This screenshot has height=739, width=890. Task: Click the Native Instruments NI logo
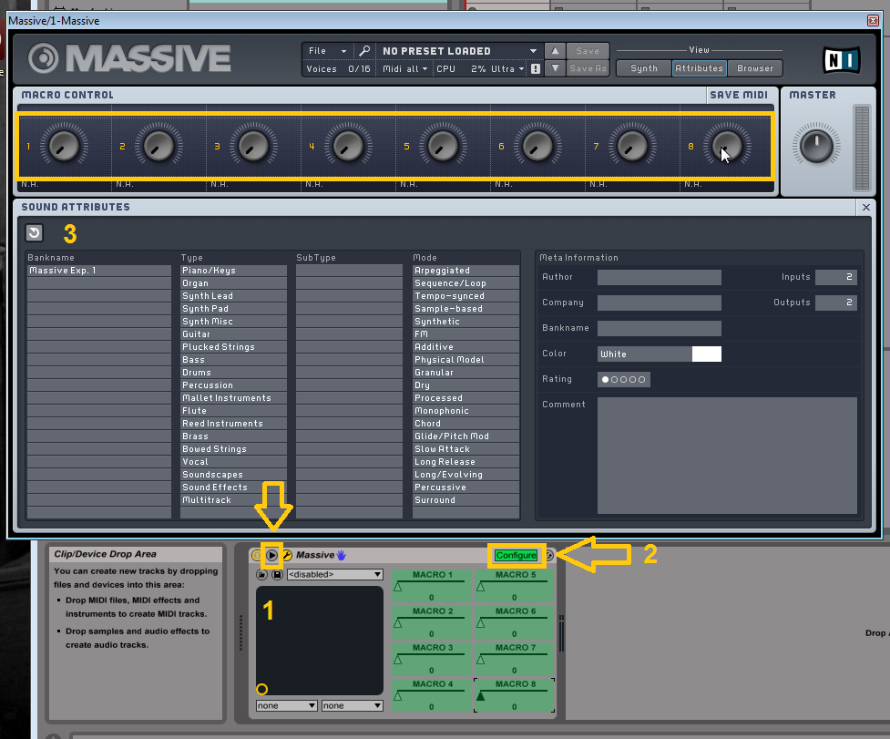point(842,59)
